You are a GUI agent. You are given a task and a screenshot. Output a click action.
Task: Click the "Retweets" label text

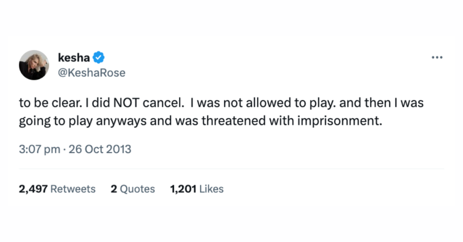point(73,189)
